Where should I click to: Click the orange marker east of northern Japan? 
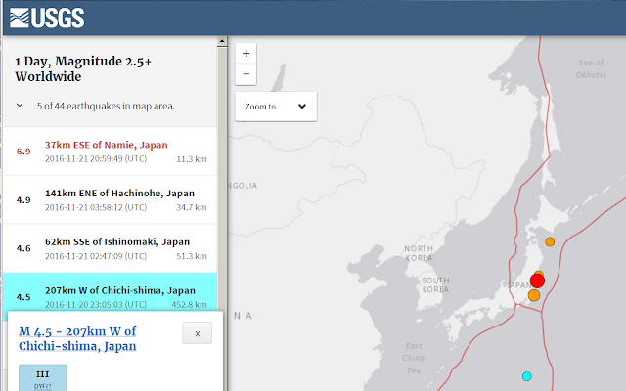(x=550, y=241)
